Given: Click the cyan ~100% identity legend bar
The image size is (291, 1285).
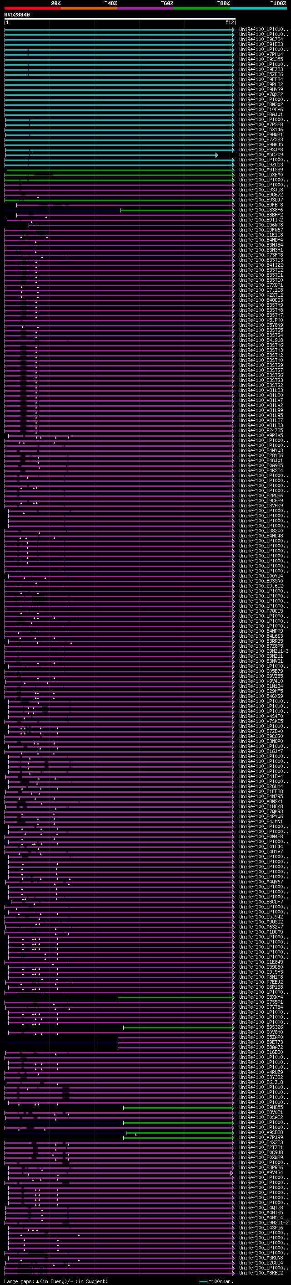Looking at the screenshot, I should click(x=258, y=8).
